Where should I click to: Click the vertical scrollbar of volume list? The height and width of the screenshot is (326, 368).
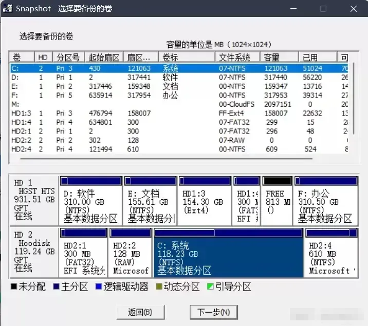[x=354, y=99]
